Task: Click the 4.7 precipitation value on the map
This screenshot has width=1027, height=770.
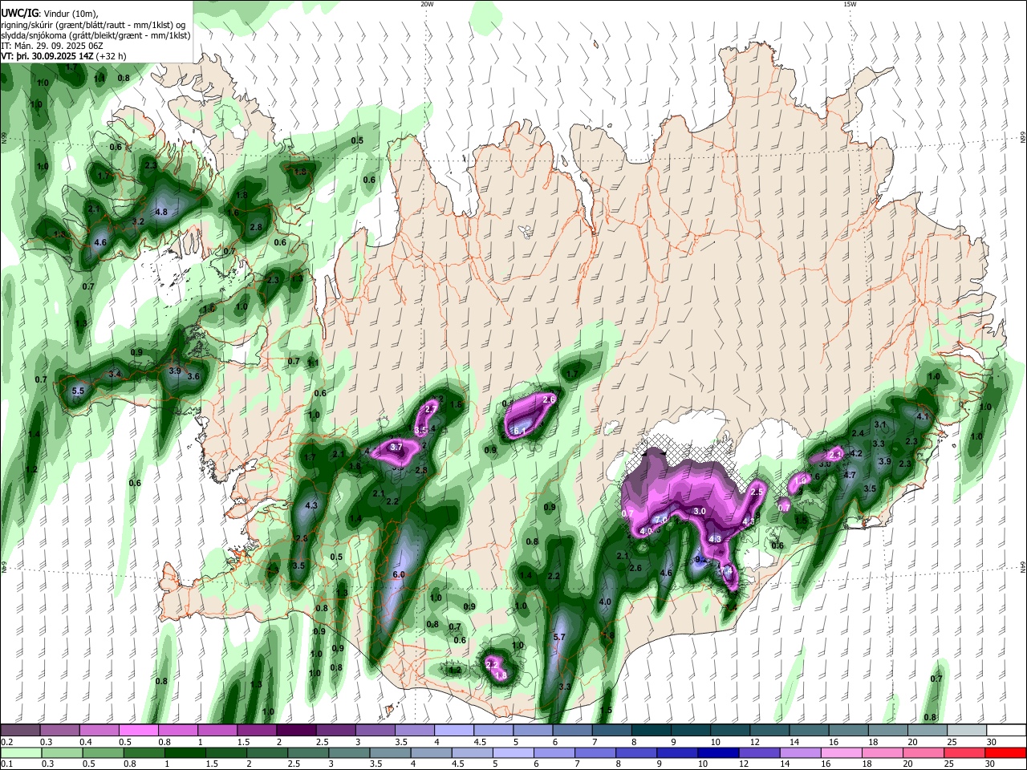Action: (x=850, y=475)
